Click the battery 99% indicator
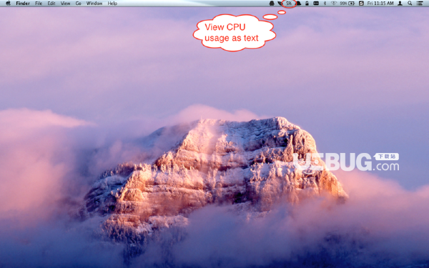Image resolution: width=429 pixels, height=268 pixels. click(x=347, y=4)
